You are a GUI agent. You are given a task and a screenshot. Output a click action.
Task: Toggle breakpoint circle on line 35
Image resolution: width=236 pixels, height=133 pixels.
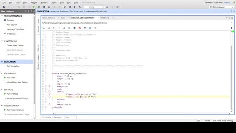pyautogui.click(x=49, y=104)
